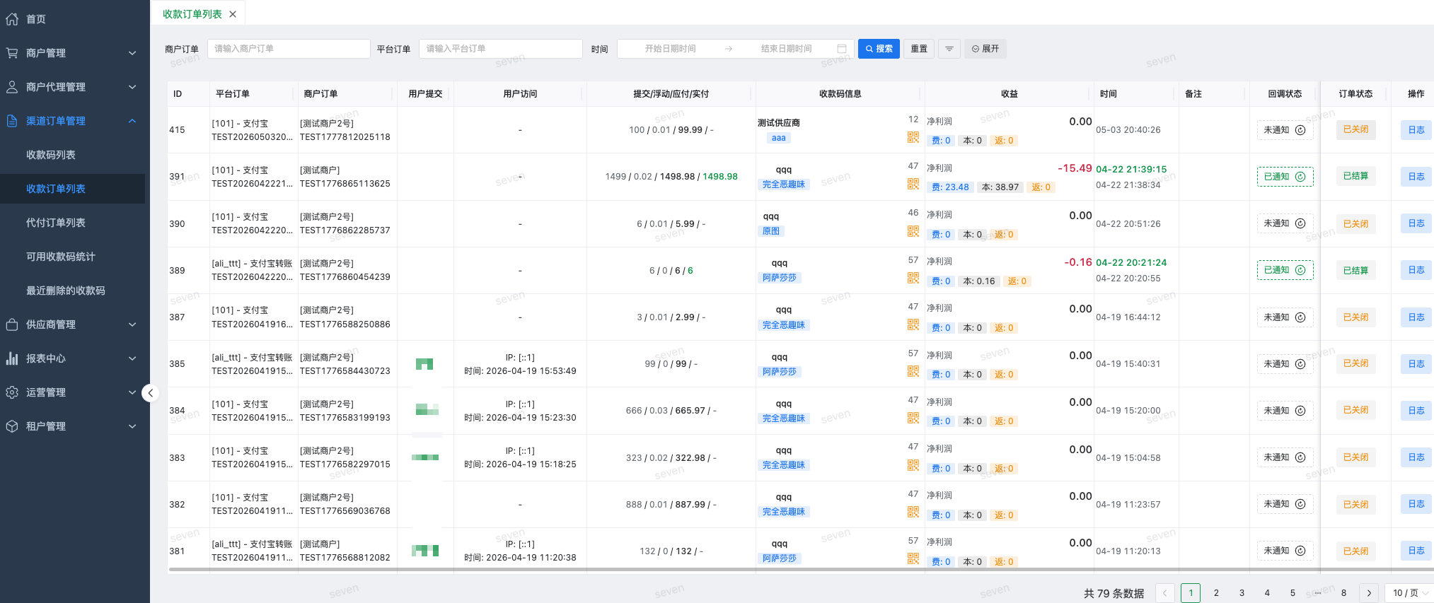Click the shopping cart icon for 商户管理
Image resolution: width=1434 pixels, height=603 pixels.
[x=12, y=53]
